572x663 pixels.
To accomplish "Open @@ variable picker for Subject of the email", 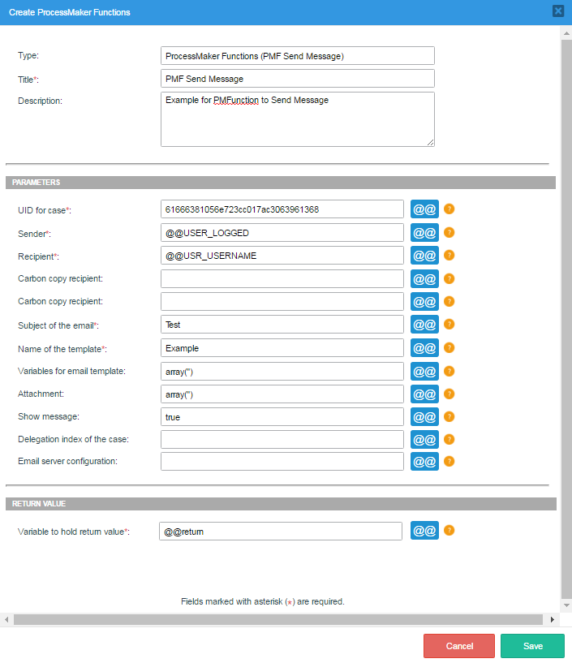I will (424, 325).
